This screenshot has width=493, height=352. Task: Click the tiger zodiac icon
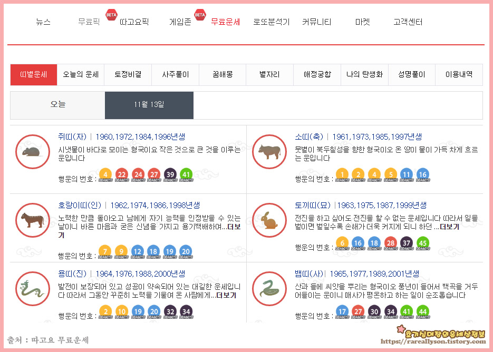33,220
